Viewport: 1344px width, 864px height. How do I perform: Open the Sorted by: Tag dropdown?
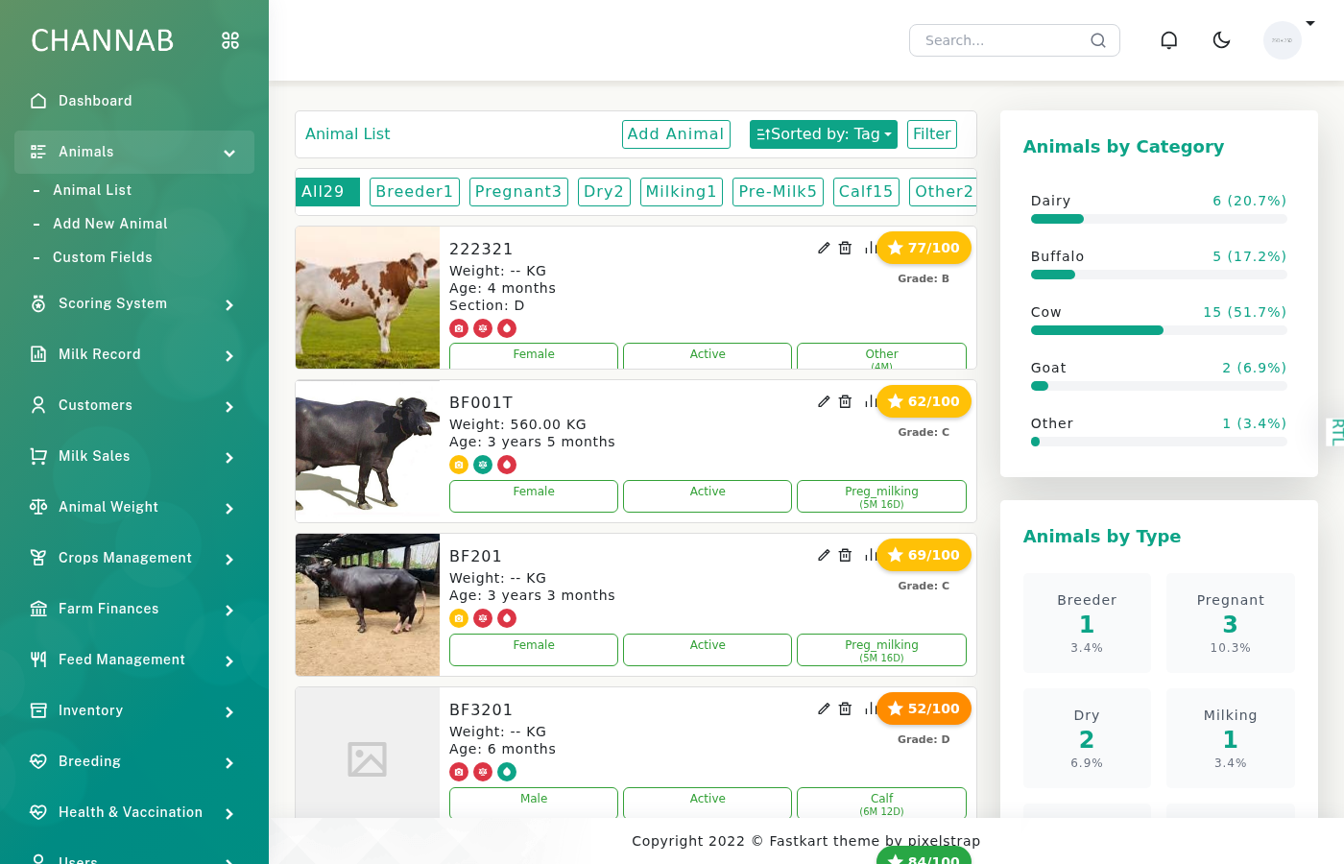pos(823,134)
